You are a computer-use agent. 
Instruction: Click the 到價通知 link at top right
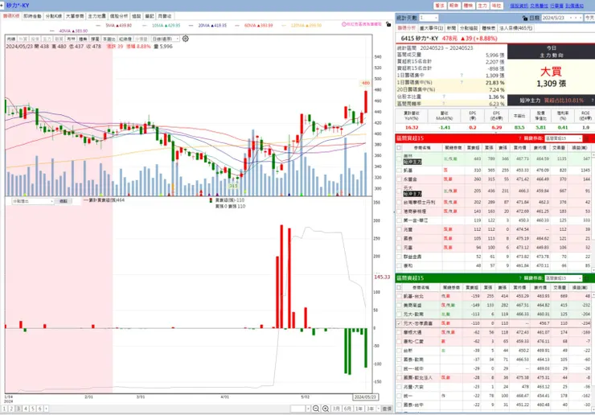[574, 6]
